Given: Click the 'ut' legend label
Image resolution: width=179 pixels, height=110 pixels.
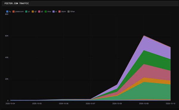Looking at the screenshot, I should 56,12.
